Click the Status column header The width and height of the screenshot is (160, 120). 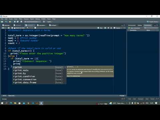(148, 30)
